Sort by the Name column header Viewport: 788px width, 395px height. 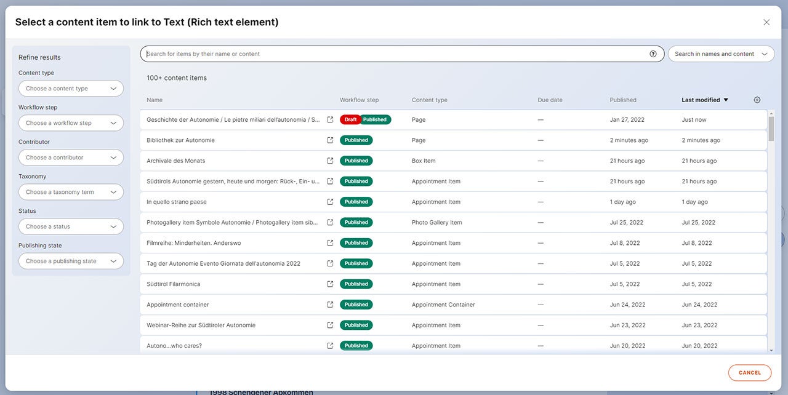point(155,100)
